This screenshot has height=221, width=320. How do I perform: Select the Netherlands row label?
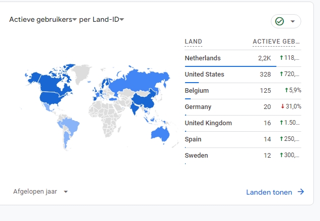203,58
